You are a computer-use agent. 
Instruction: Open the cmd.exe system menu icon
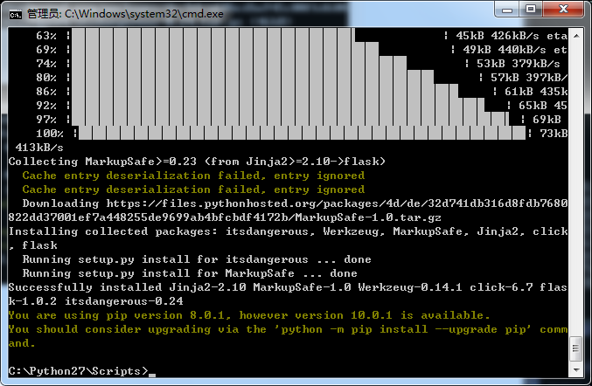click(x=15, y=14)
